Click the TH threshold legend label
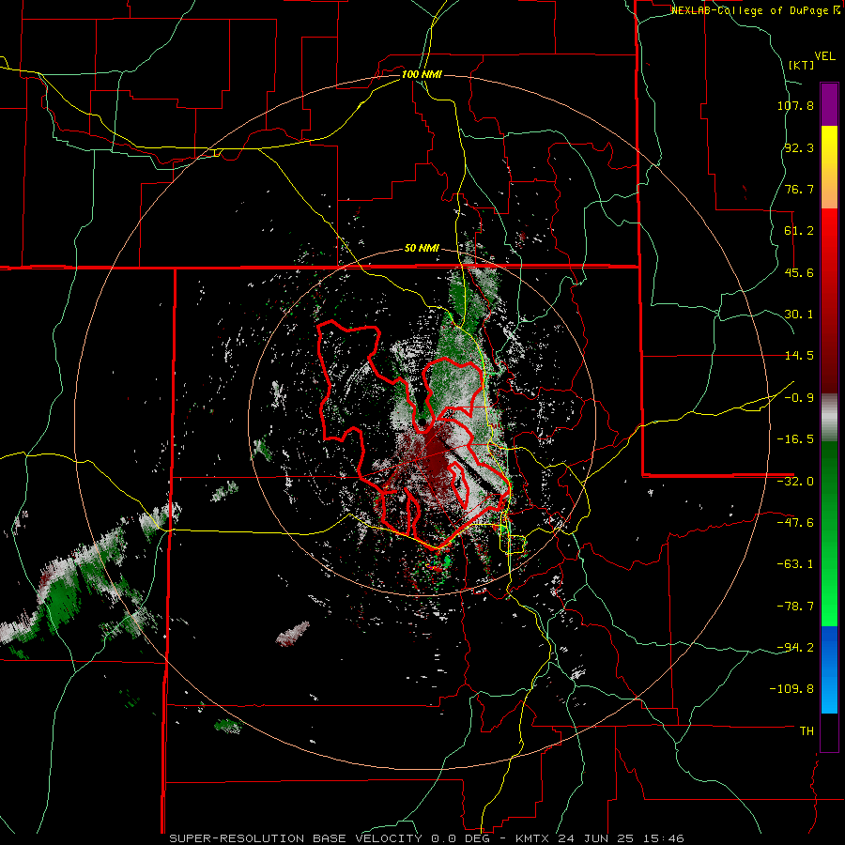845x845 pixels. 807,731
